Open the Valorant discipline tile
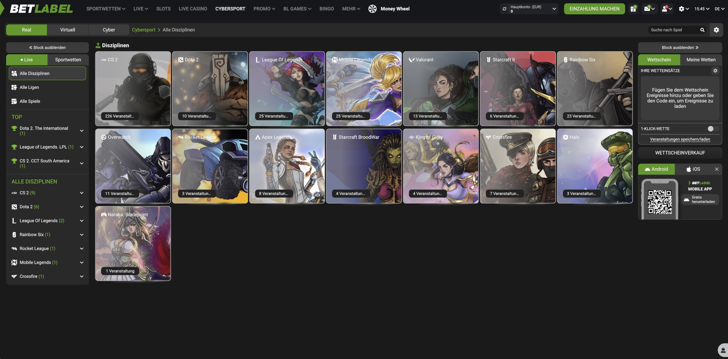This screenshot has height=359, width=728. pyautogui.click(x=441, y=88)
